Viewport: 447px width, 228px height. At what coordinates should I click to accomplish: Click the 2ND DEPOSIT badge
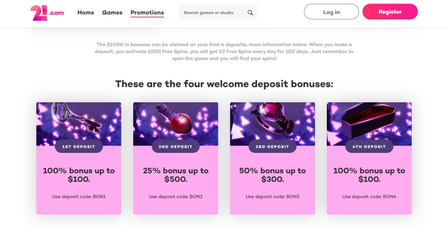pos(175,146)
